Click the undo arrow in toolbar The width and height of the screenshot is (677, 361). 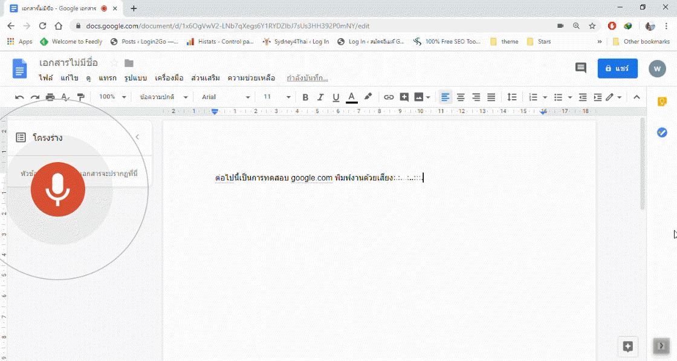click(19, 97)
